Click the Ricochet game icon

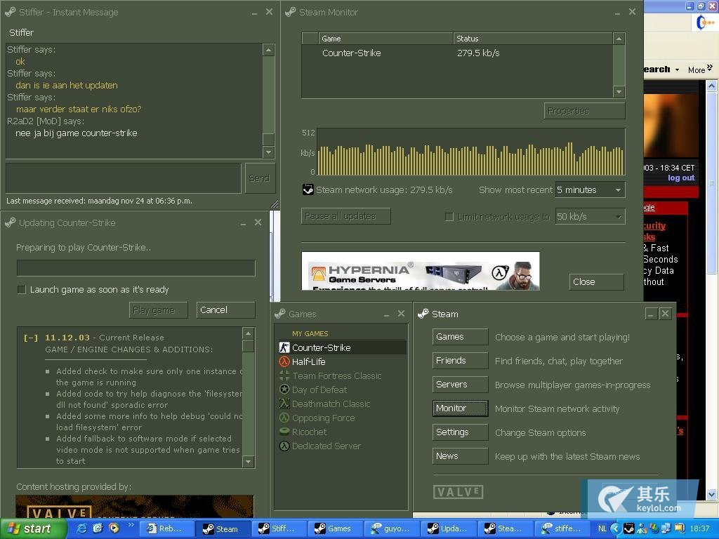(x=284, y=432)
